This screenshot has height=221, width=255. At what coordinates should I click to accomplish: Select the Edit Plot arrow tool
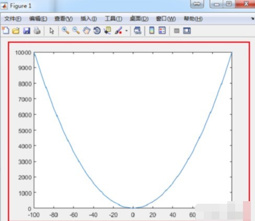(x=52, y=31)
